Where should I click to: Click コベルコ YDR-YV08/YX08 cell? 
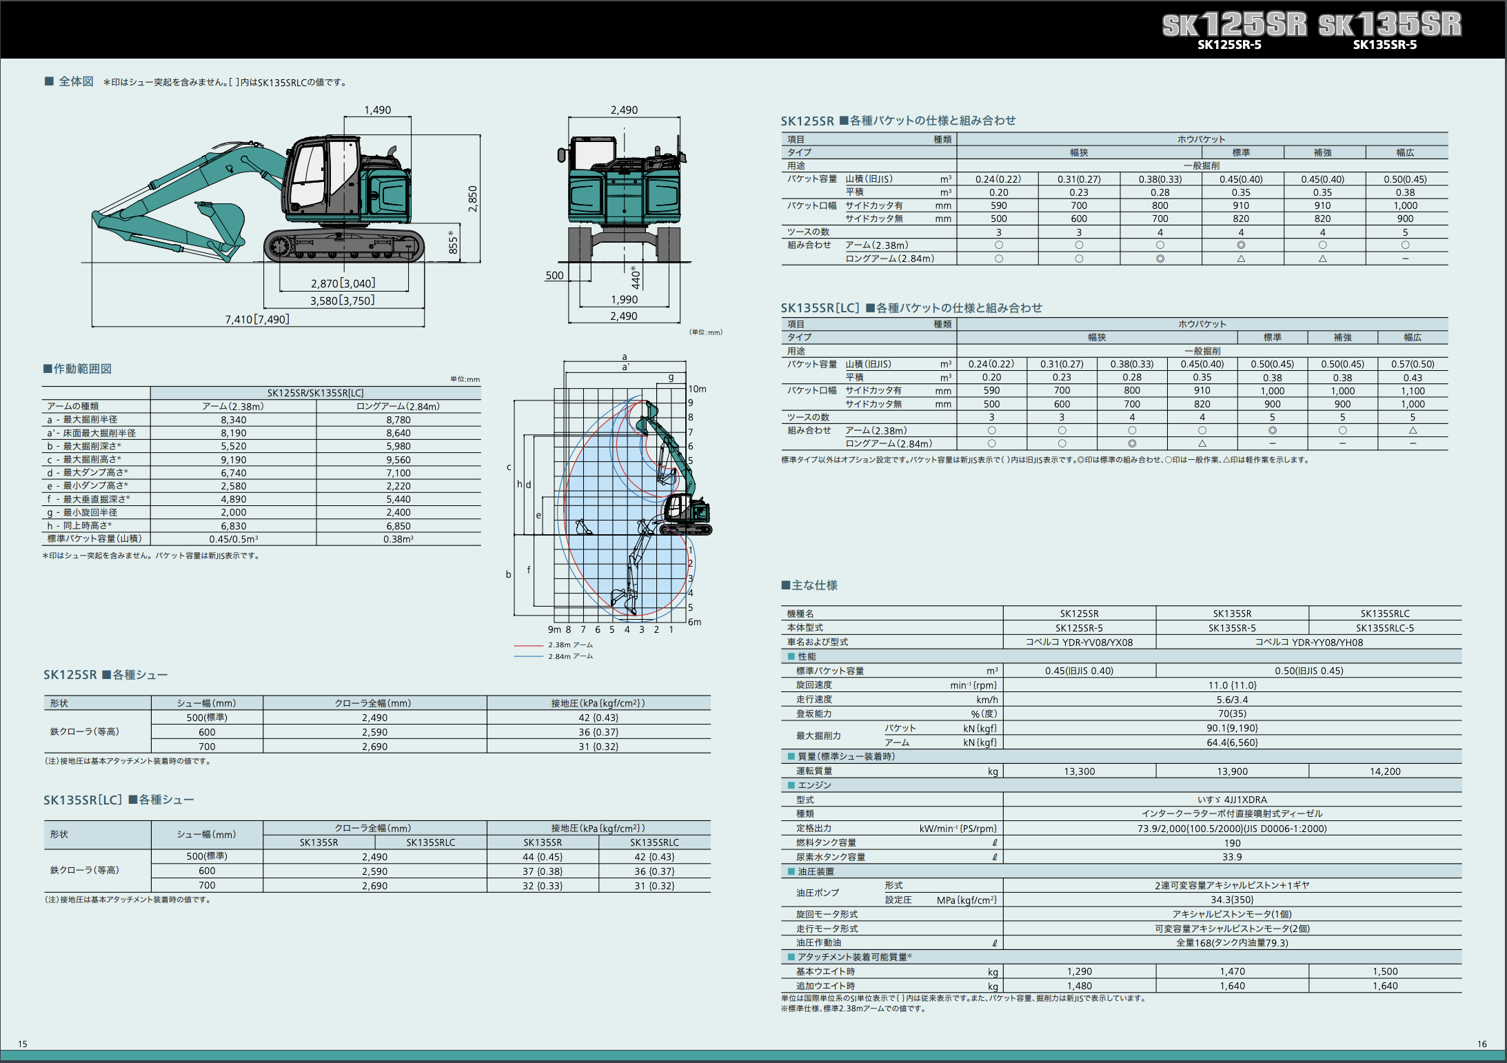[x=1079, y=642]
